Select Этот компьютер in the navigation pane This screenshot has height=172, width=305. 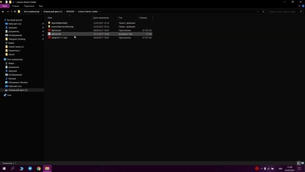[15, 59]
